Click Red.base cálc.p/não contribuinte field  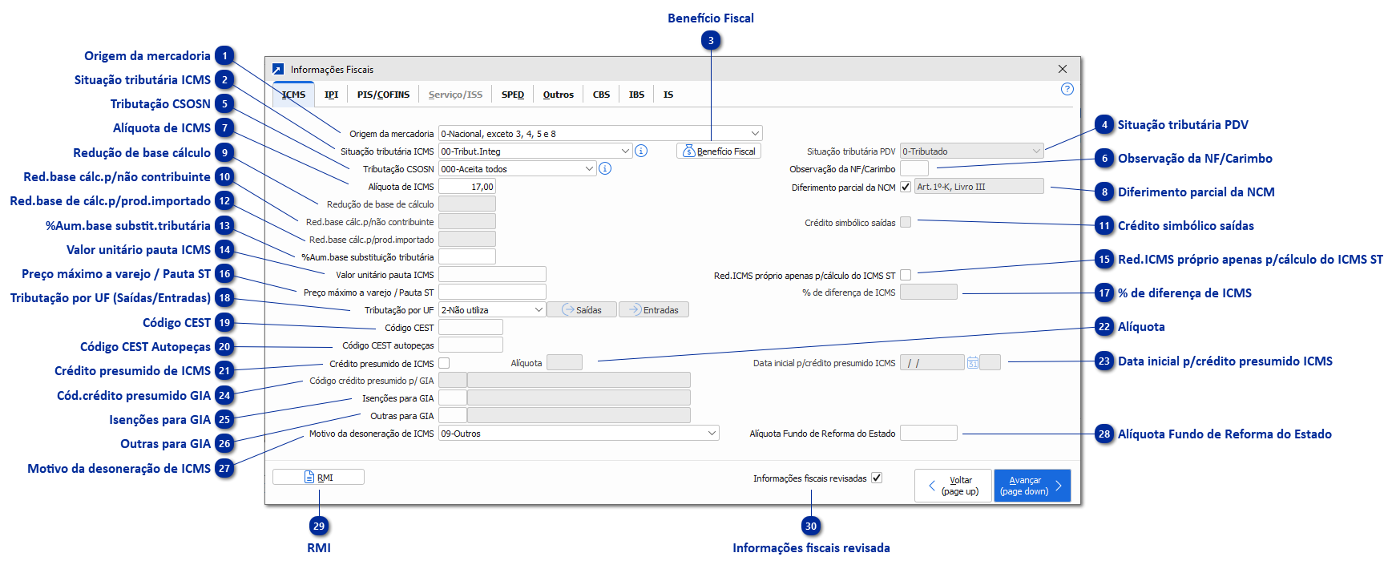(x=467, y=221)
